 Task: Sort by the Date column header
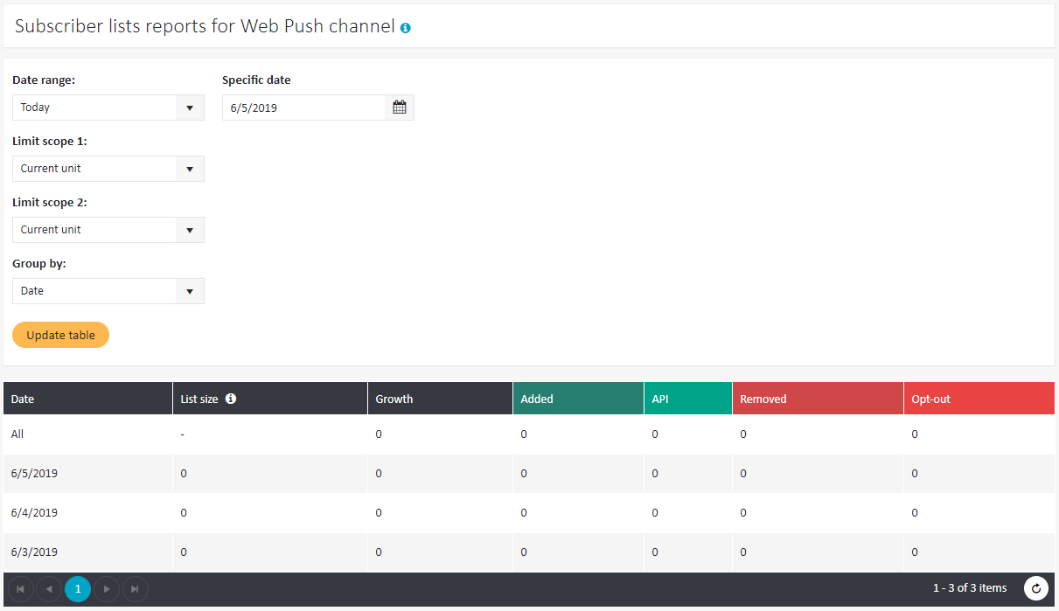23,399
